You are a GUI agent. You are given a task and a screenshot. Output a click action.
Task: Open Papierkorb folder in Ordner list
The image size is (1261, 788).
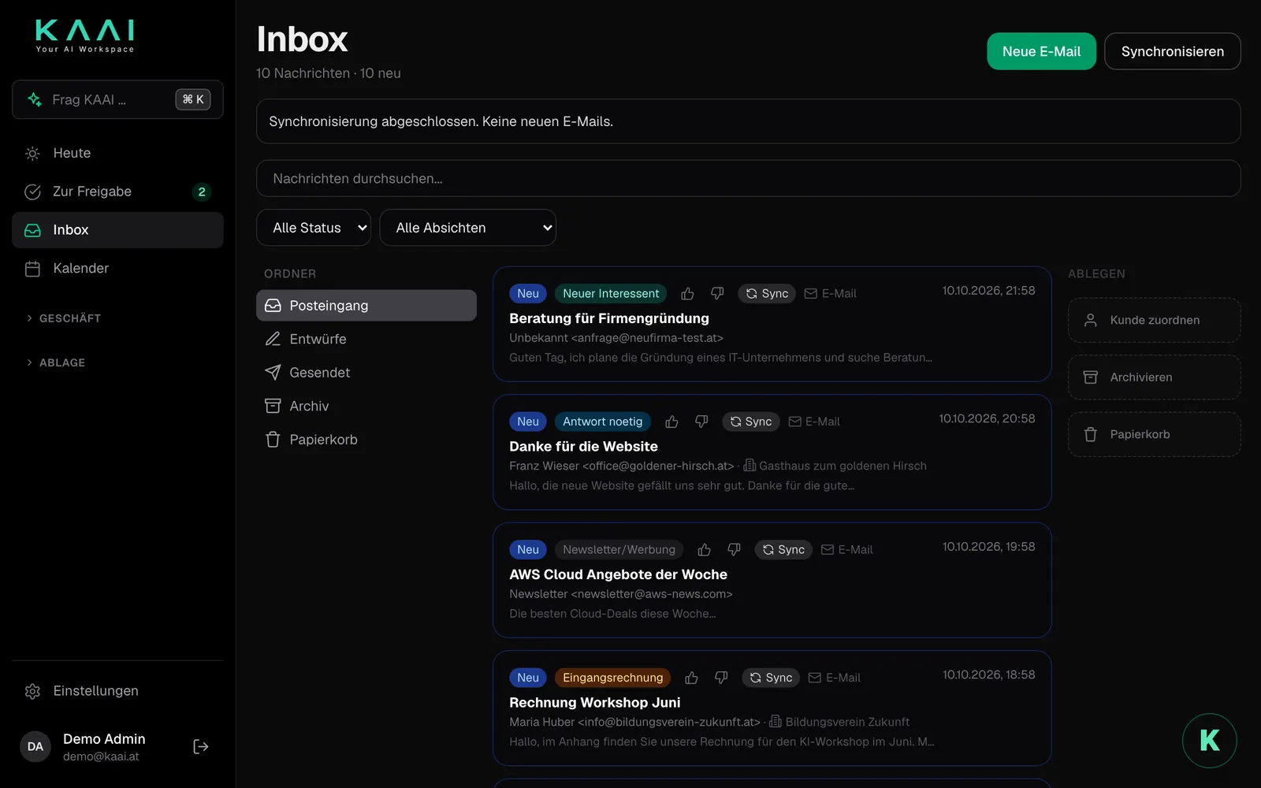[366, 440]
